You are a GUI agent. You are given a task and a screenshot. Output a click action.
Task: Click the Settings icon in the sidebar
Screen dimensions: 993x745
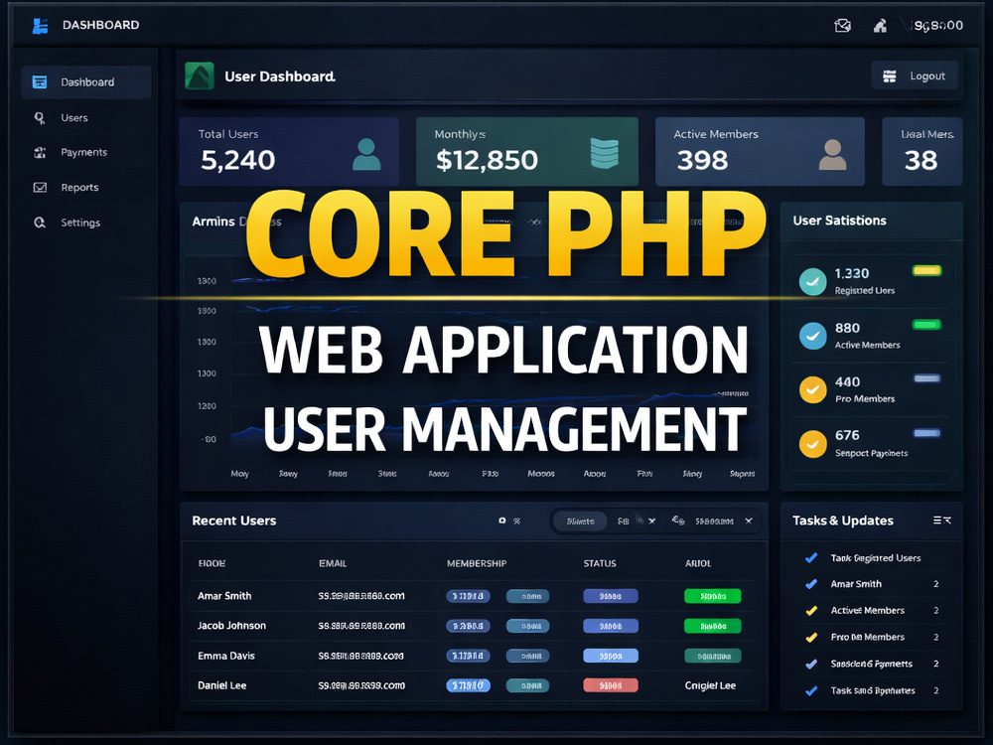pos(40,223)
